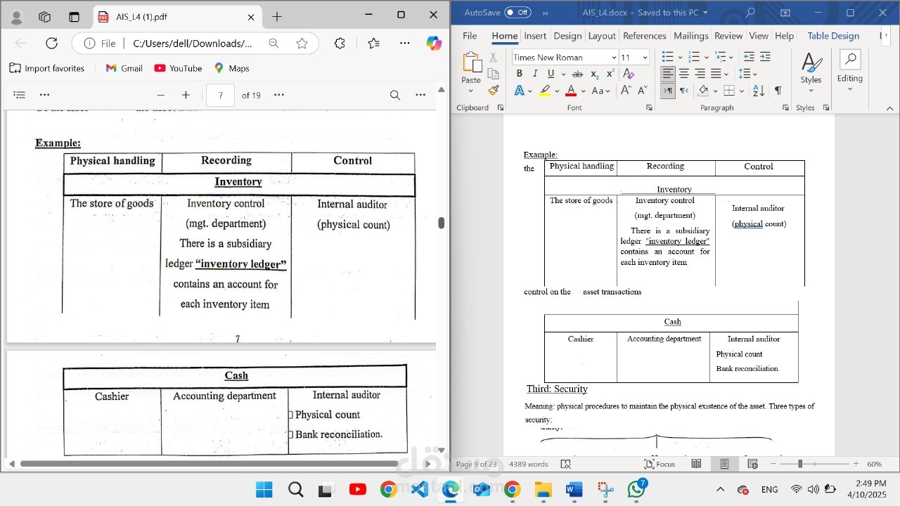Shrink font size with Shrink Font icon
The image size is (900, 506).
643,91
